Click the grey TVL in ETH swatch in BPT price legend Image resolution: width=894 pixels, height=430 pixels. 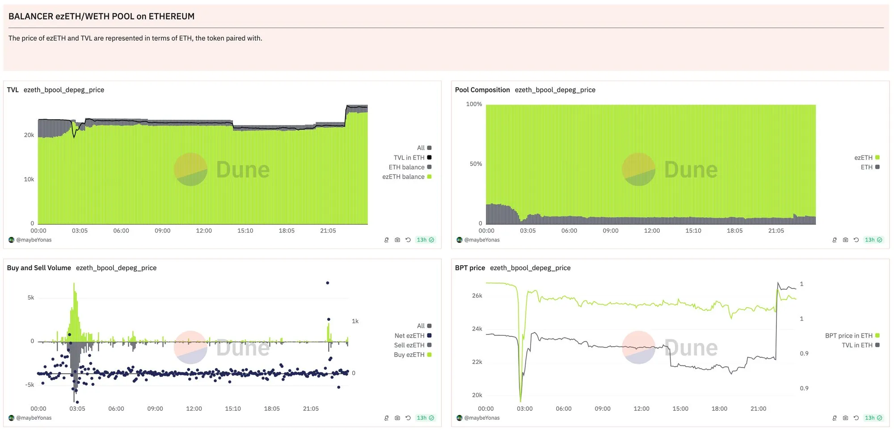tap(877, 345)
